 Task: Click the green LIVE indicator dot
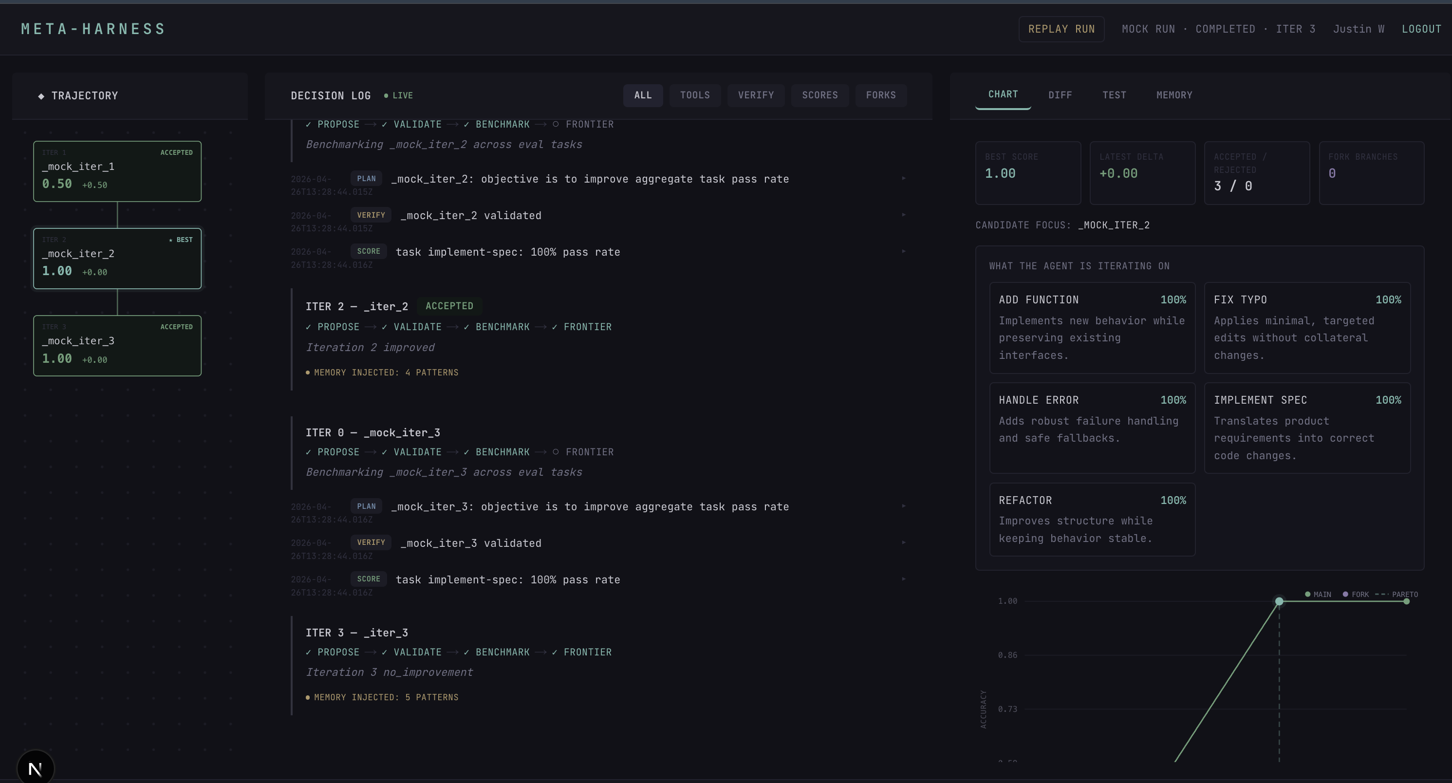[x=386, y=96]
